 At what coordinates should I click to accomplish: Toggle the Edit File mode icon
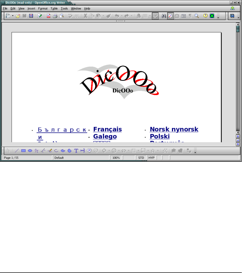[x=40, y=16]
